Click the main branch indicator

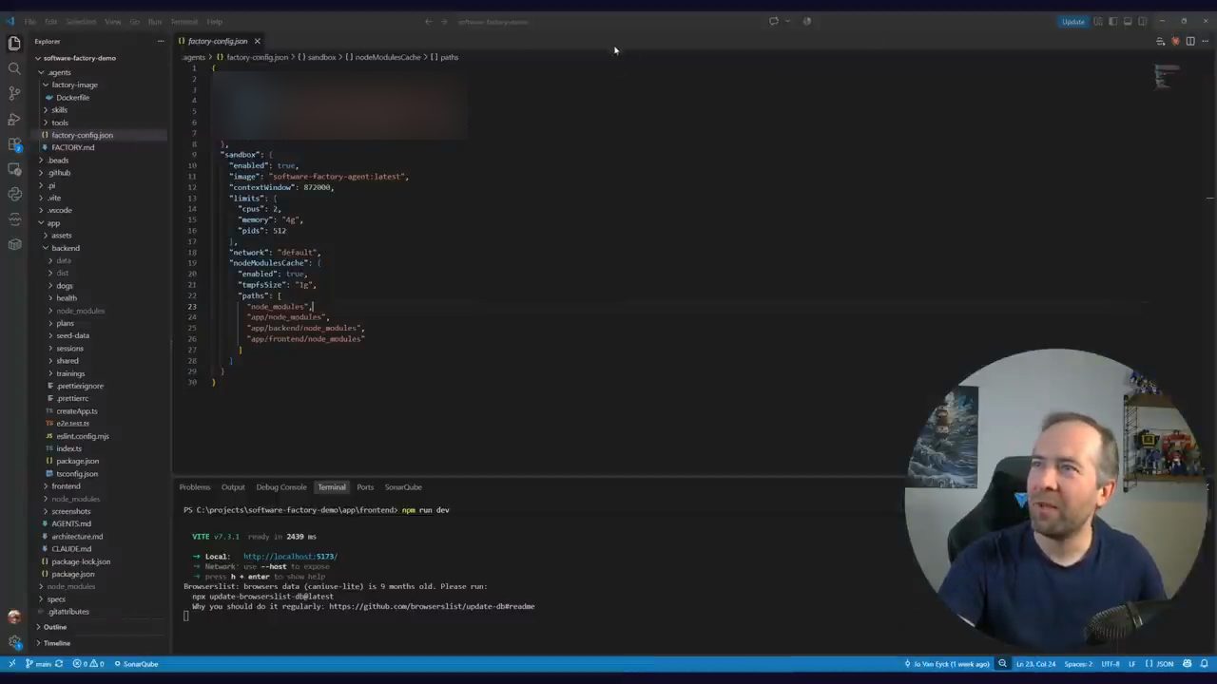pos(39,663)
